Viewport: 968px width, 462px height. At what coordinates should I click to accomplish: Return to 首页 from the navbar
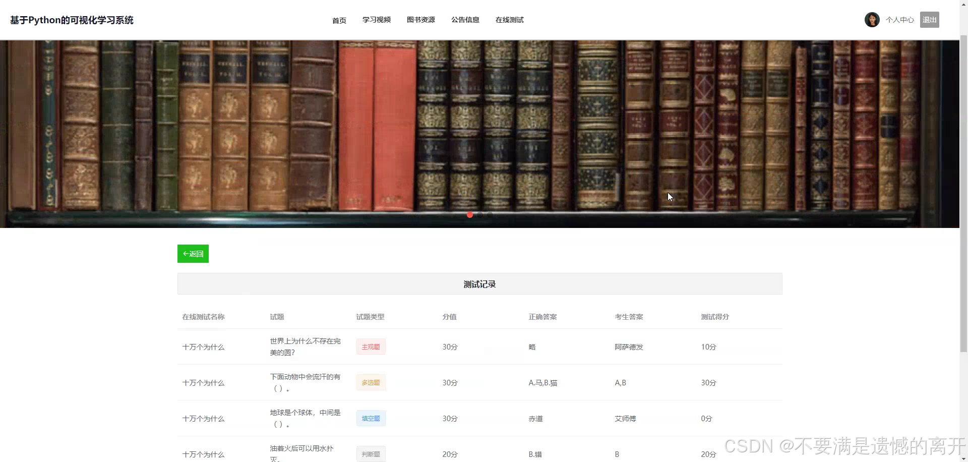[x=339, y=20]
